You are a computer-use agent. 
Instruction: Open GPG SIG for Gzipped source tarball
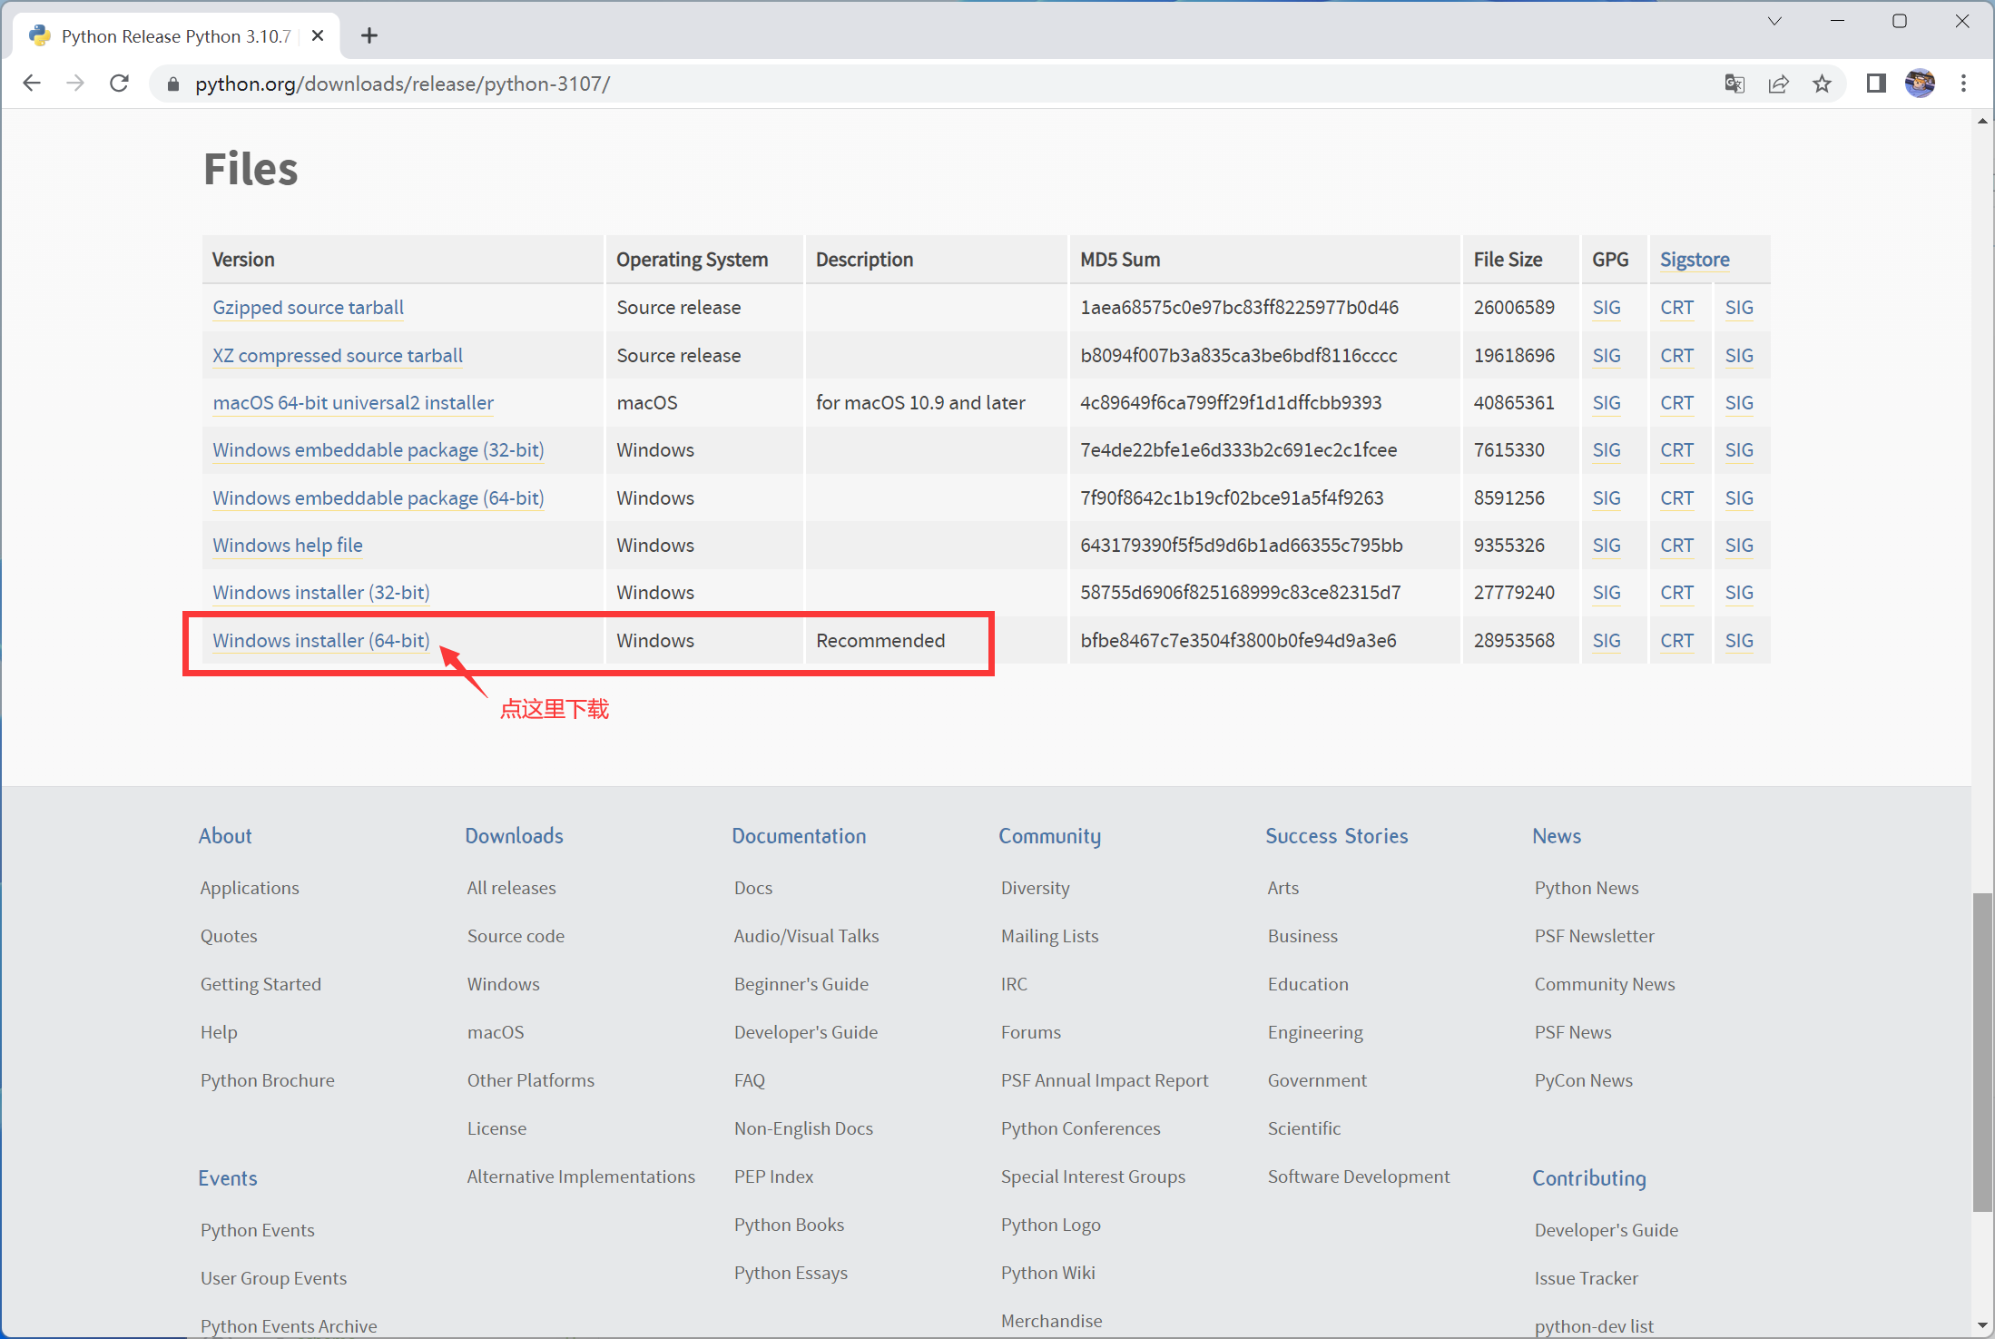point(1607,308)
